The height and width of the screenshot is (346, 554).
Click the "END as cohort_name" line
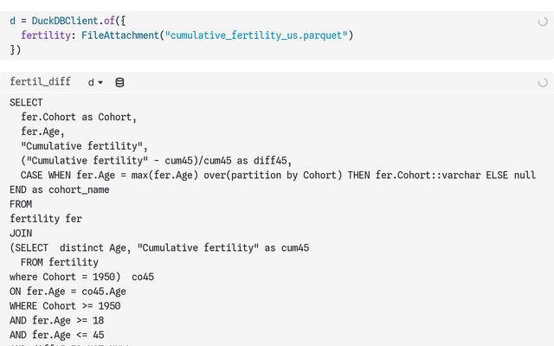[60, 189]
